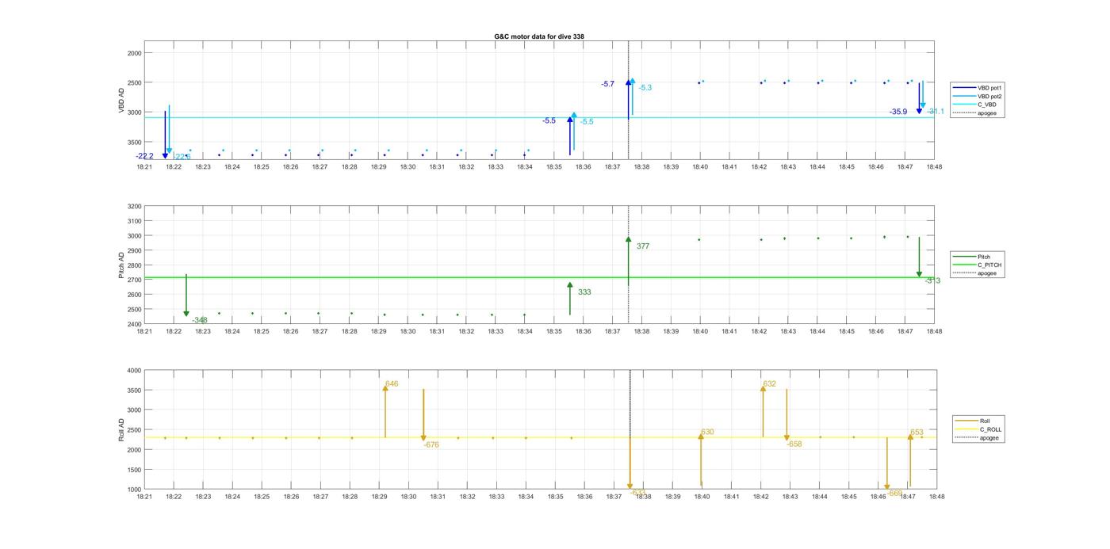Click '1500' tick on Roll AD axis
Screen dimensions: 1110x549
click(x=134, y=470)
